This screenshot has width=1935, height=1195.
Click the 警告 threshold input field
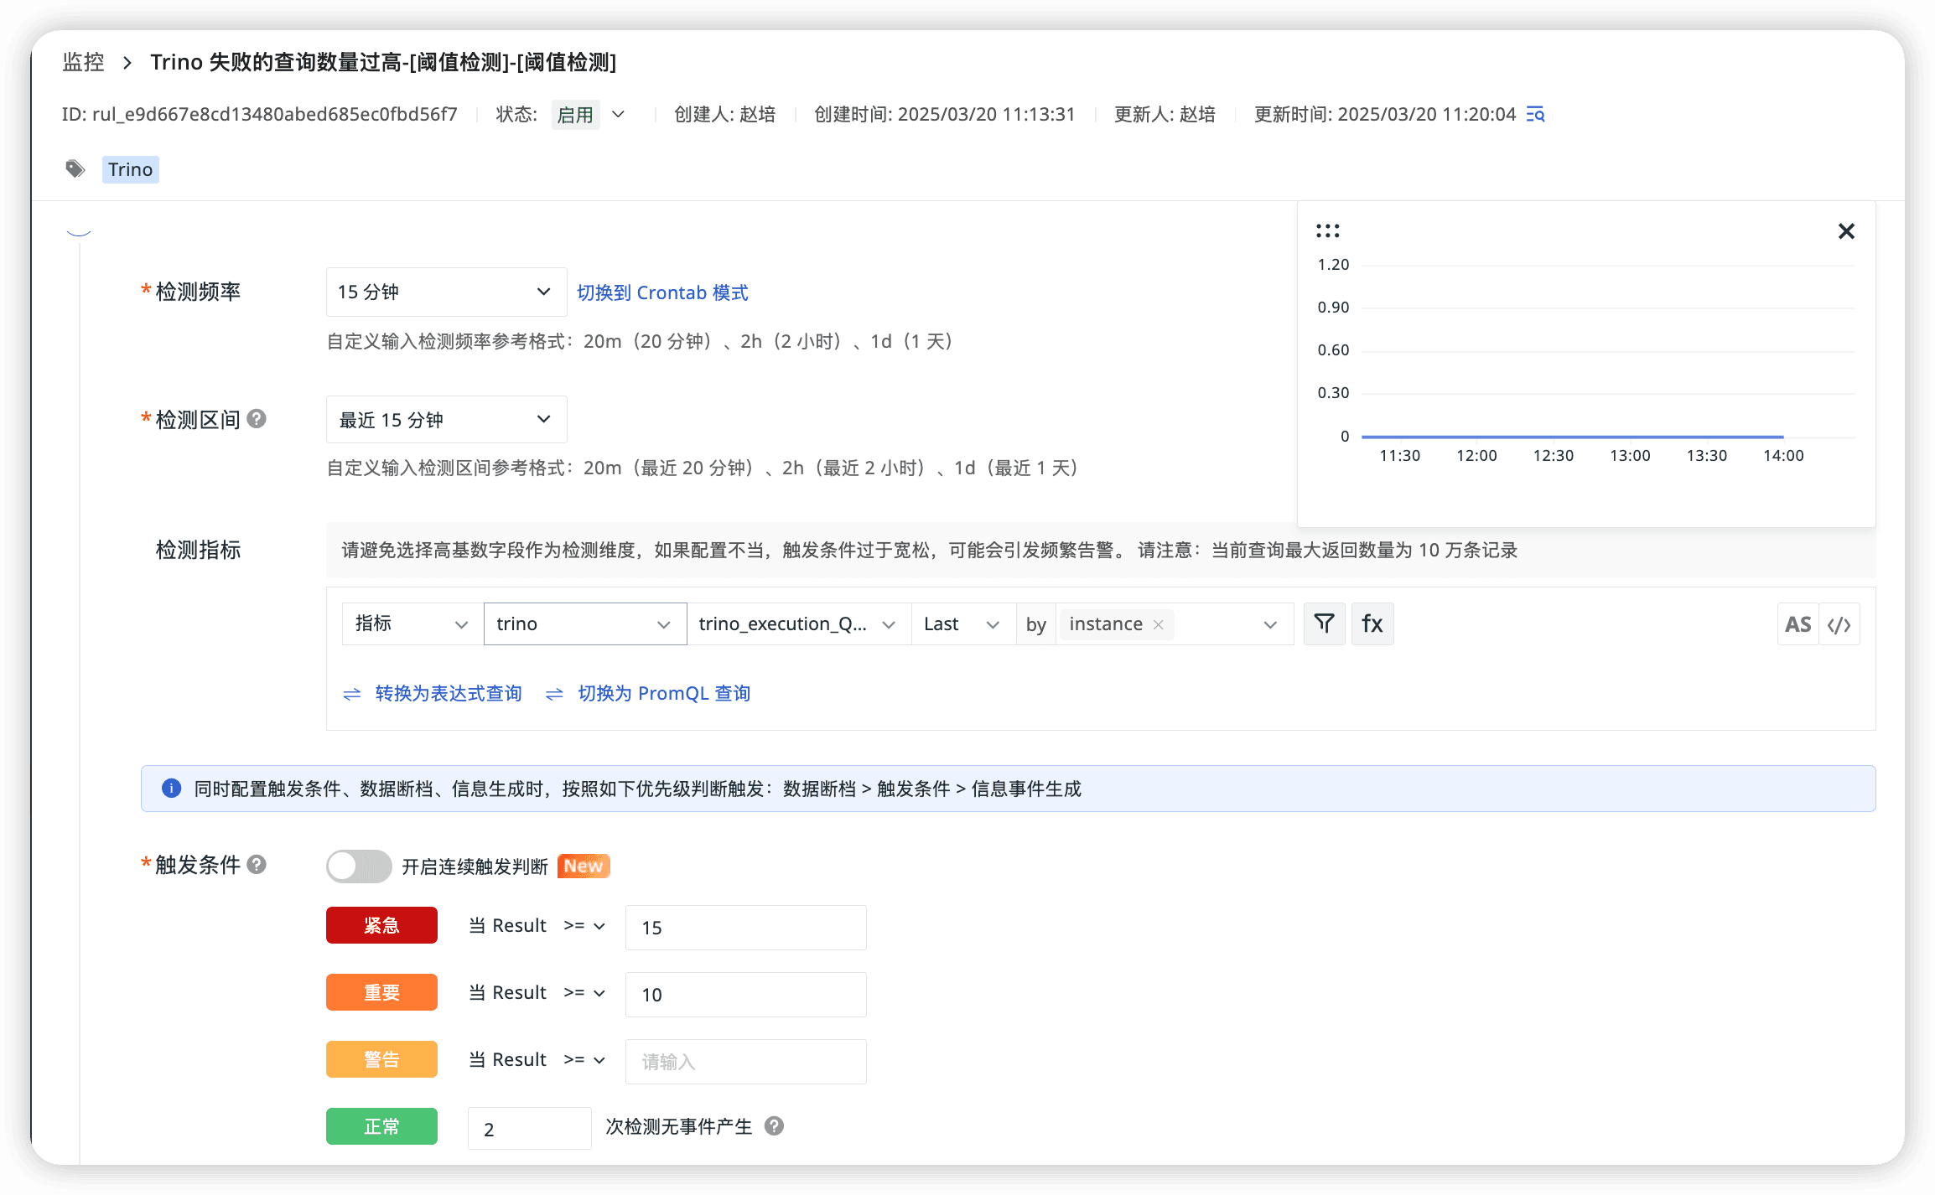(x=745, y=1061)
